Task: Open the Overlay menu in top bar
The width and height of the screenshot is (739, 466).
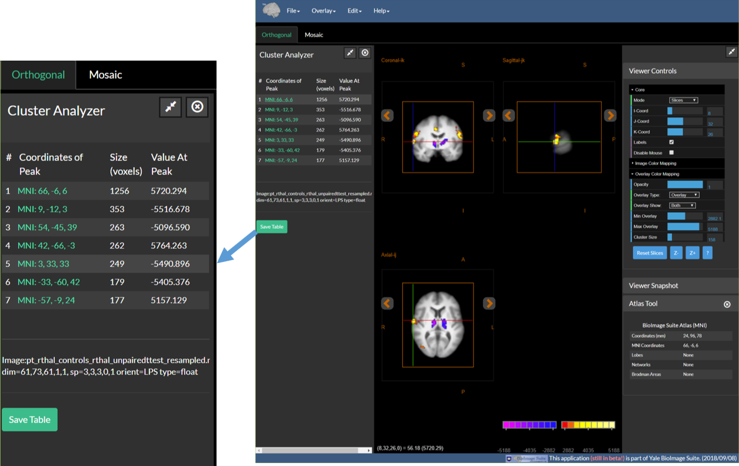Action: 323,11
